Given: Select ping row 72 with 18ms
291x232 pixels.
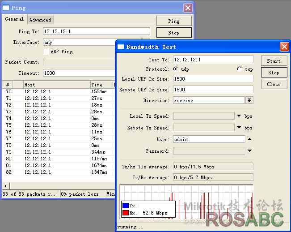Looking at the screenshot, I should coord(59,105).
